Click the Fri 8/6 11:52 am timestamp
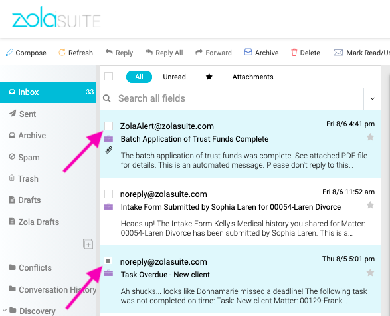 (x=348, y=192)
